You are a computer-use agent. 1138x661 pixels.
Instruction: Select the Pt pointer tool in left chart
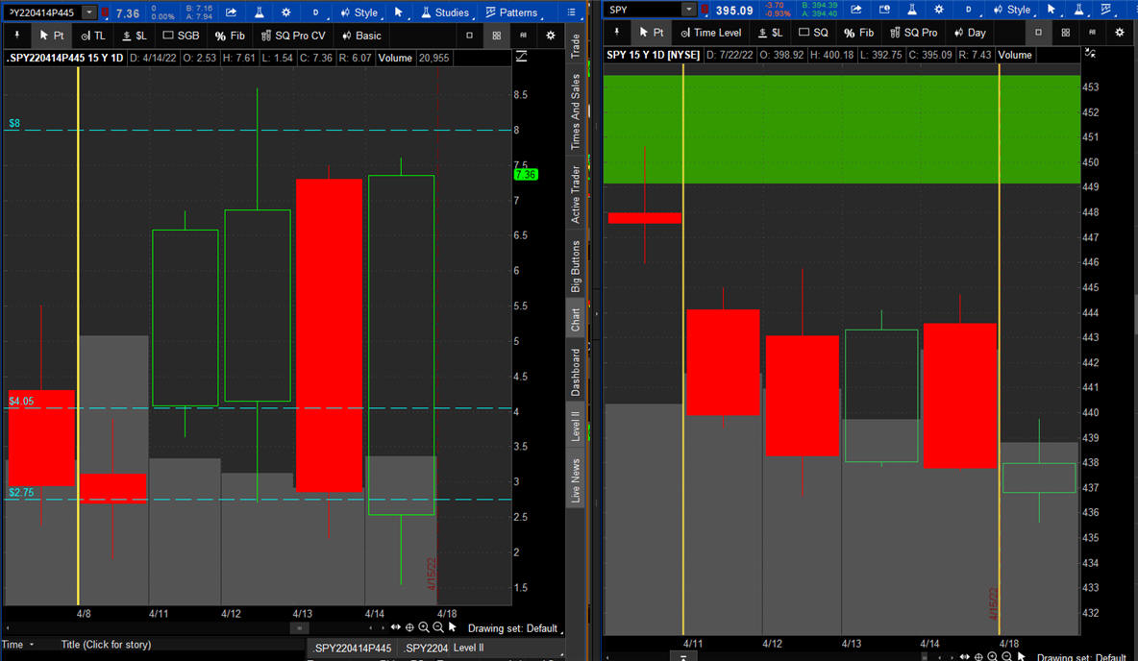click(52, 36)
